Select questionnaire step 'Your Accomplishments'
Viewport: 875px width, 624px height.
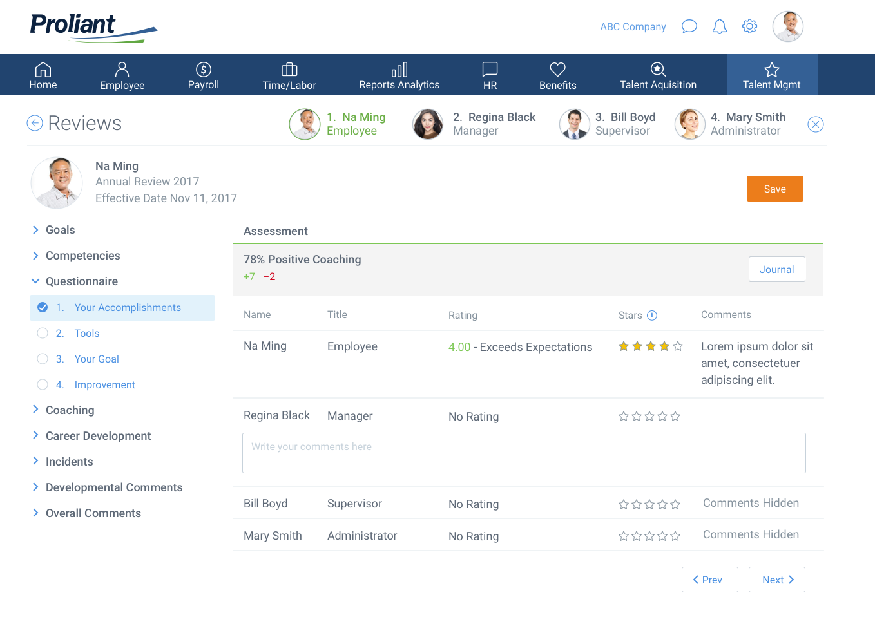[x=128, y=307]
